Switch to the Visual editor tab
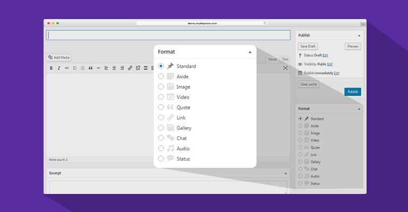The height and width of the screenshot is (212, 408). pos(272,59)
